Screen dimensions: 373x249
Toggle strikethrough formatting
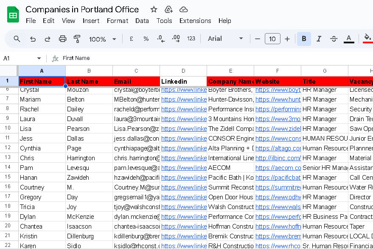334,39
